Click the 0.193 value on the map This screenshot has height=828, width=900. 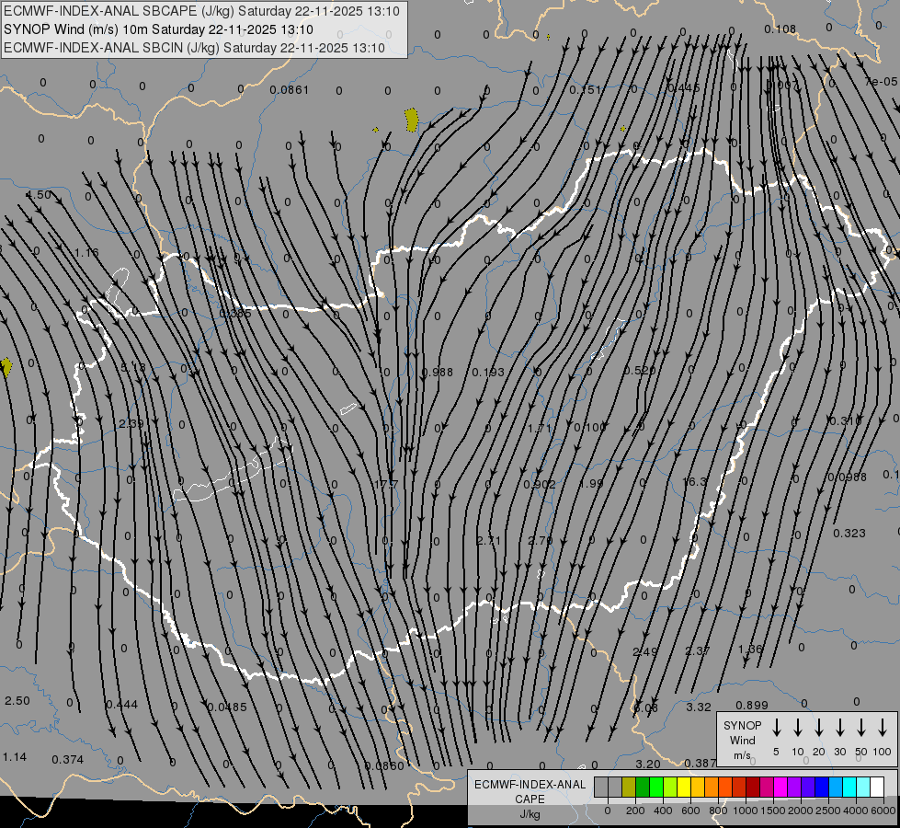pos(488,373)
